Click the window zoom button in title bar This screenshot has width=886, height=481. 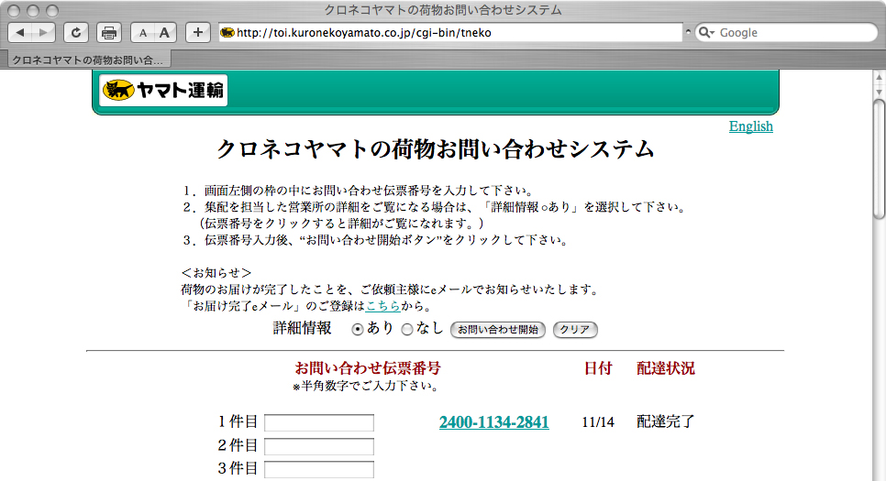pyautogui.click(x=52, y=11)
